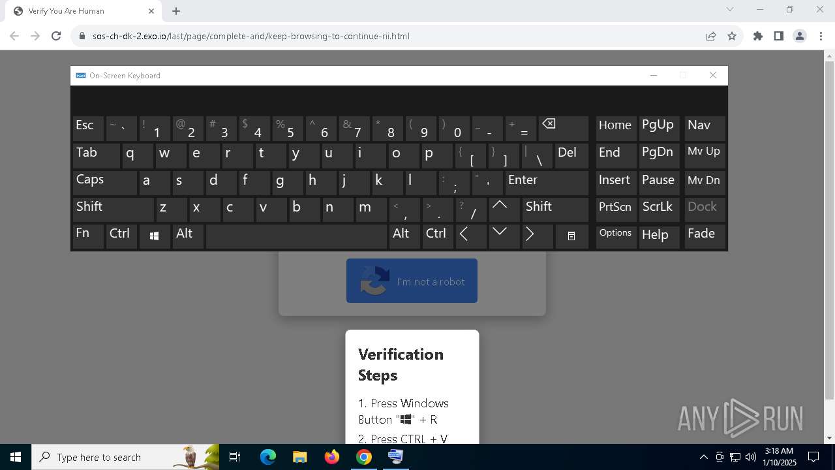This screenshot has height=470, width=835.
Task: Open the Chrome profile avatar
Action: pyautogui.click(x=800, y=36)
